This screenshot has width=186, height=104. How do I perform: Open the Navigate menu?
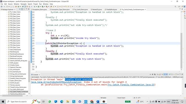tap(24, 4)
